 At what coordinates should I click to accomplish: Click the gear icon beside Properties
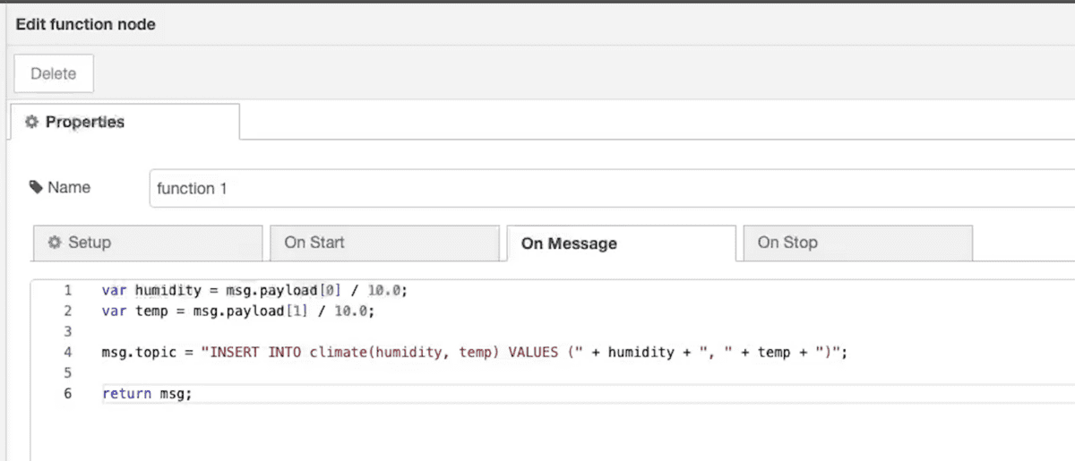(x=32, y=122)
